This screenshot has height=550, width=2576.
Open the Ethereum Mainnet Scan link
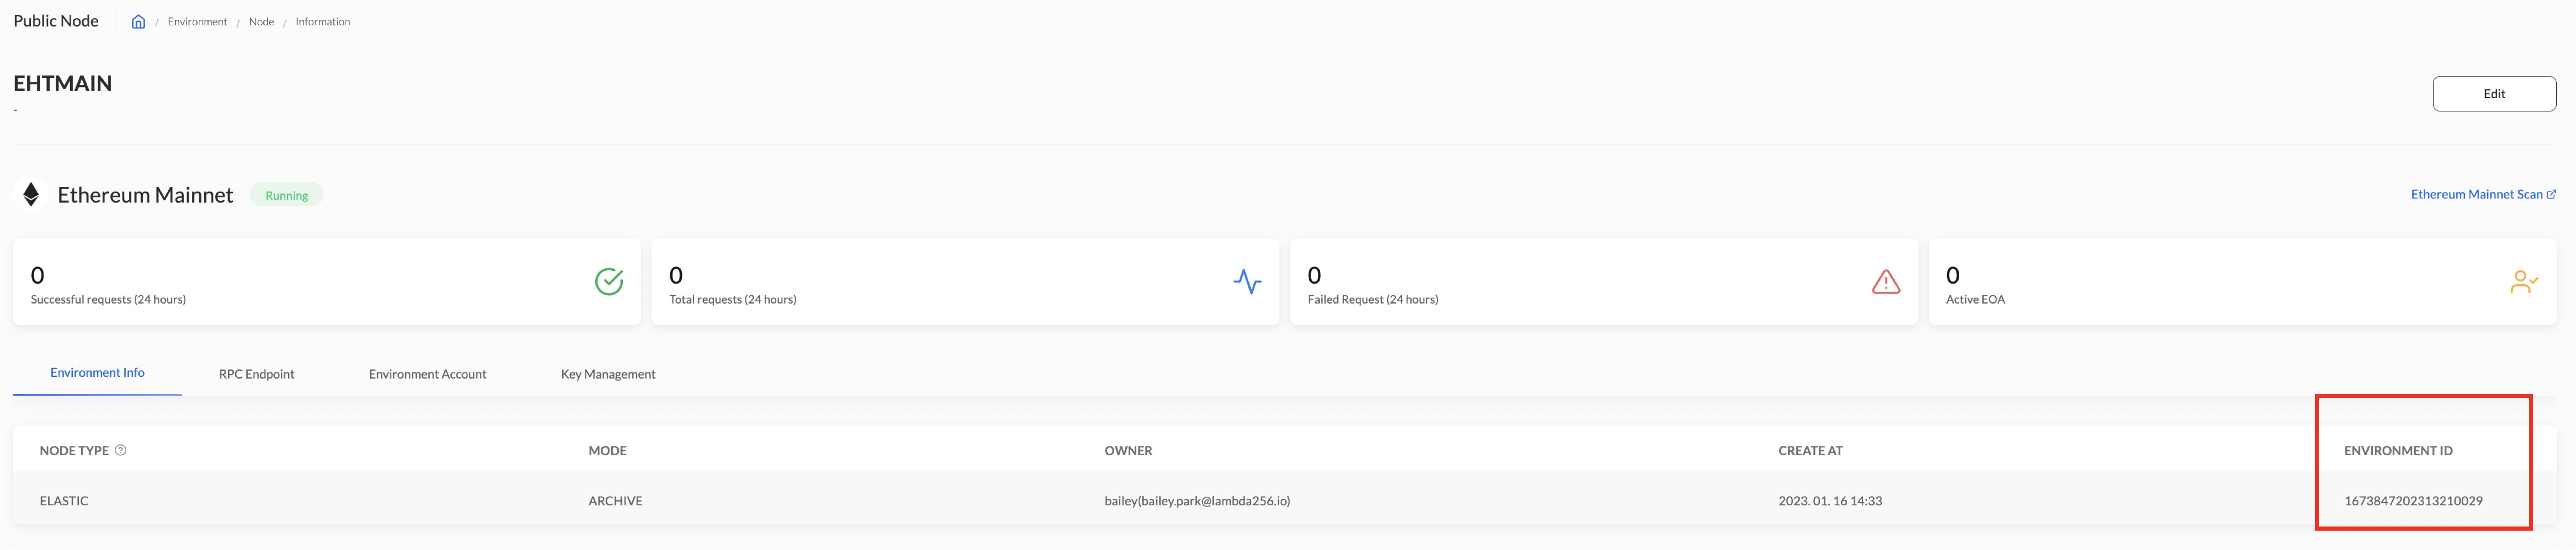(x=2475, y=194)
